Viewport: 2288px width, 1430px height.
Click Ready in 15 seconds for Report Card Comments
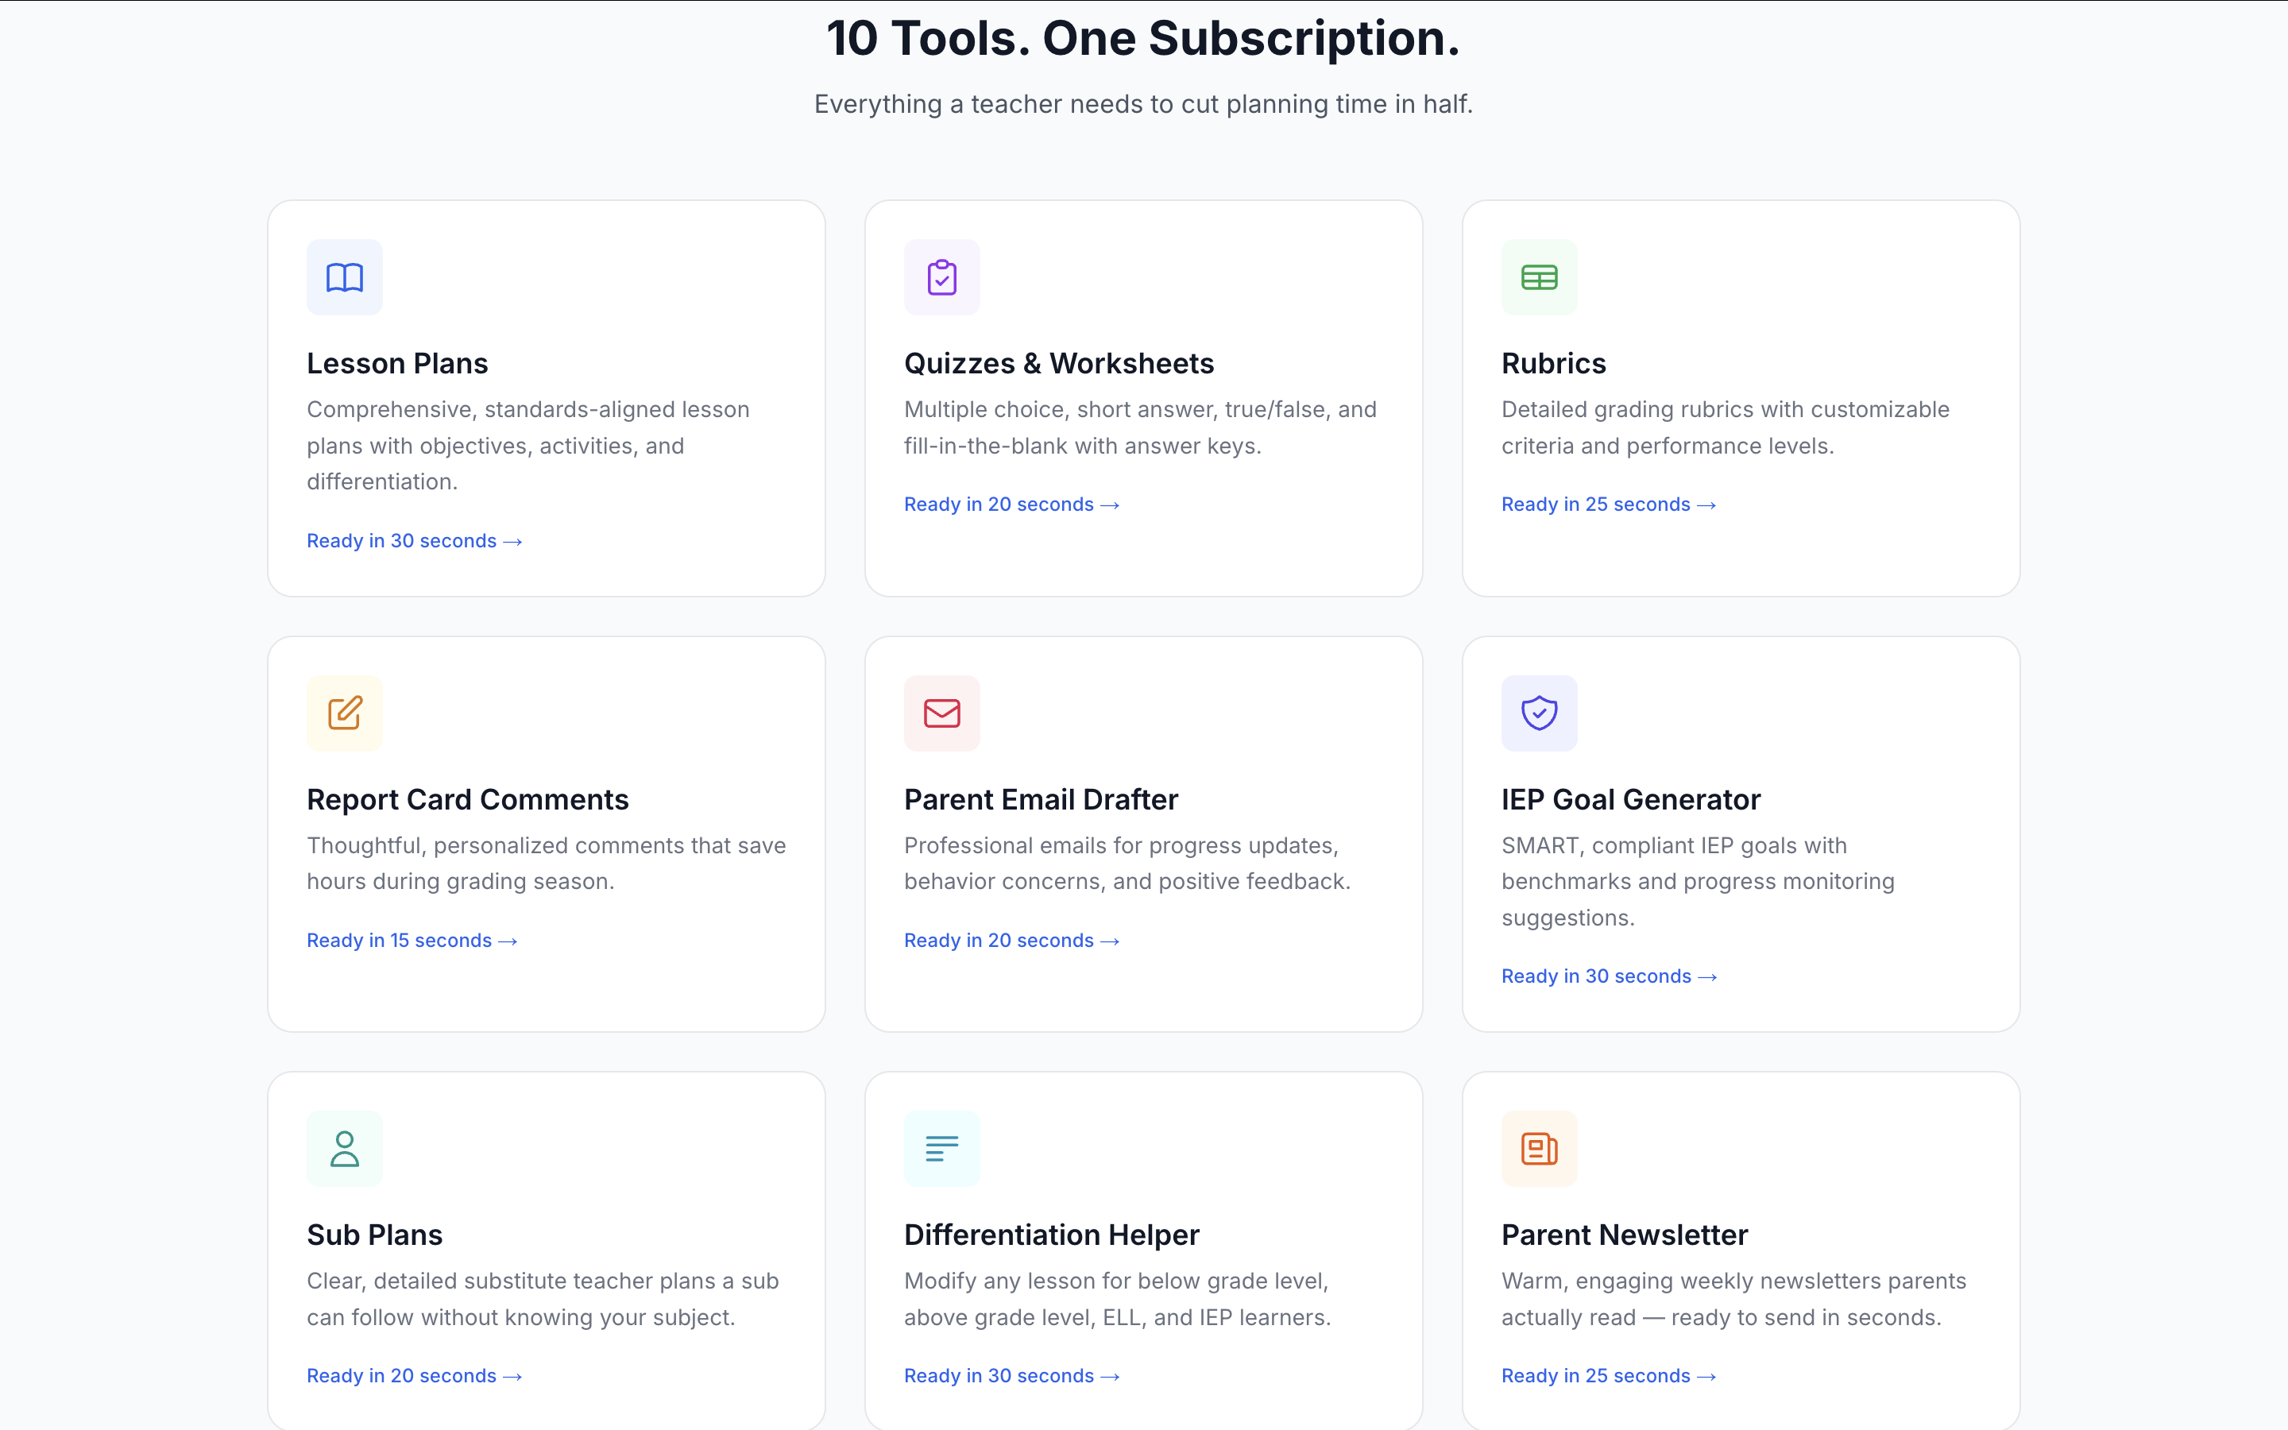(412, 940)
